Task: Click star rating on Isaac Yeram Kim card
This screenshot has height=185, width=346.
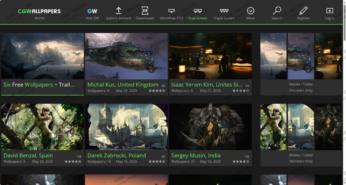Action: (241, 91)
